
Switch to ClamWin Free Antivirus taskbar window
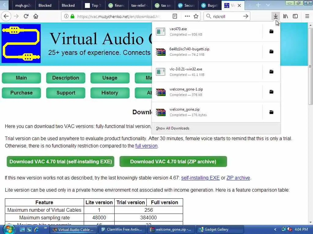tap(122, 229)
